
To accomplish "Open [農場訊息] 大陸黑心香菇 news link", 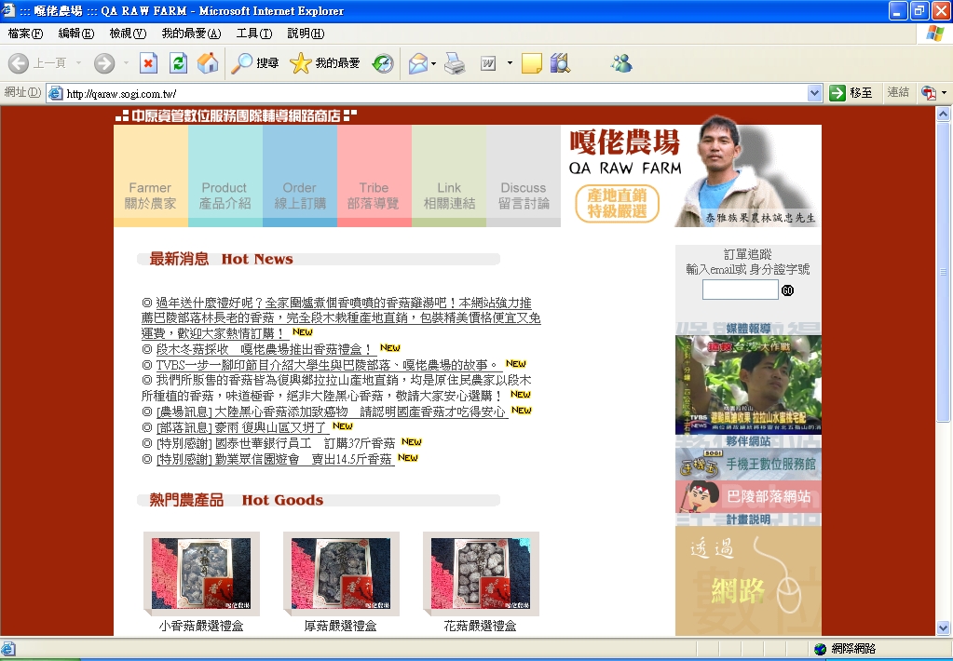I will [332, 411].
